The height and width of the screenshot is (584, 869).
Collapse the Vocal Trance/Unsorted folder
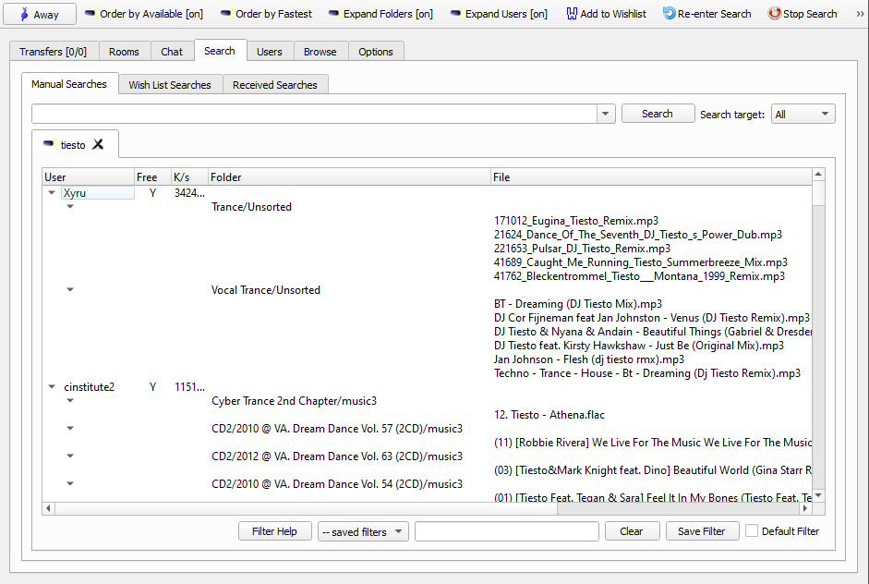[70, 290]
